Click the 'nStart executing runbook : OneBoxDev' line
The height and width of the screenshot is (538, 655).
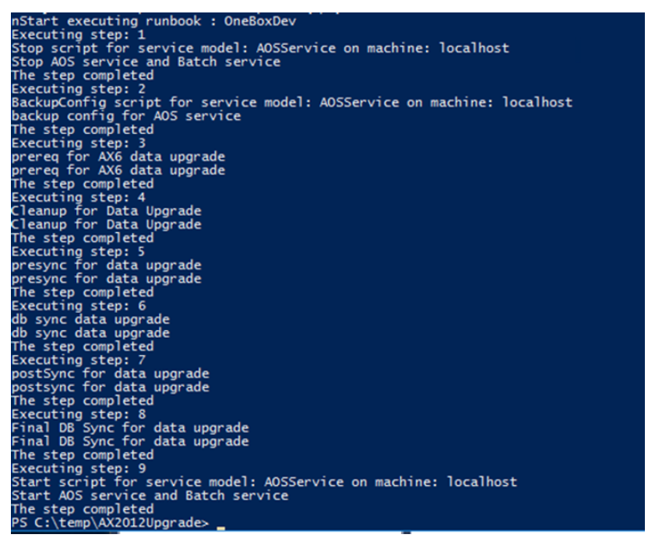point(153,21)
